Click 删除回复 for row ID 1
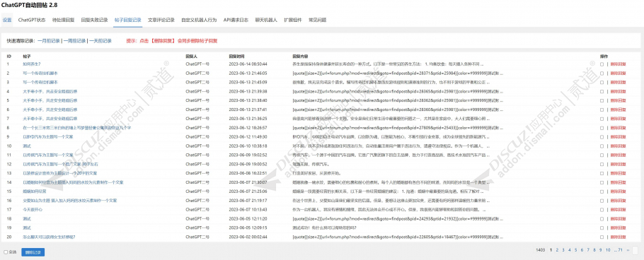 (618, 64)
